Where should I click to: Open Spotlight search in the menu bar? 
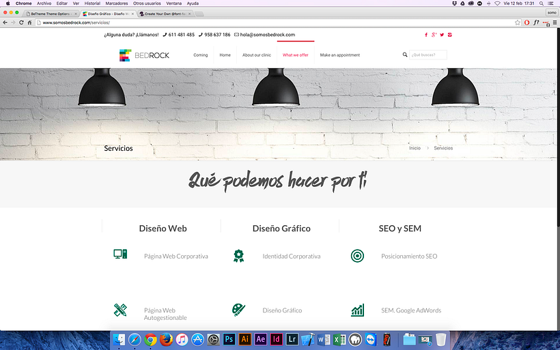click(542, 3)
